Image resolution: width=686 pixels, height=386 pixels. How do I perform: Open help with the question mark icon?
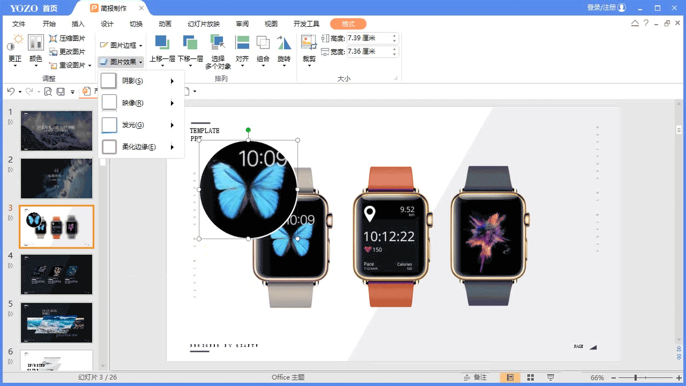646,23
